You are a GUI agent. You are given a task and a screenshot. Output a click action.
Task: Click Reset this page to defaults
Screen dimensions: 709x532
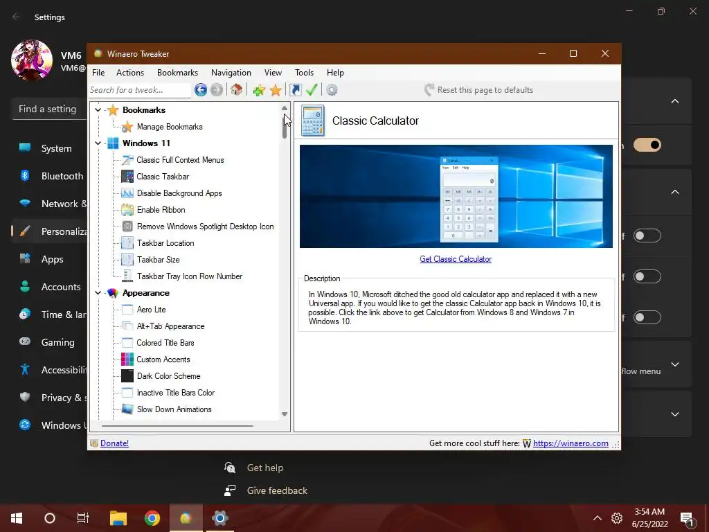(479, 90)
